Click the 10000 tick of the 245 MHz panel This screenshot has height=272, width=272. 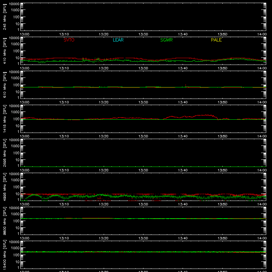pyautogui.click(x=14, y=4)
